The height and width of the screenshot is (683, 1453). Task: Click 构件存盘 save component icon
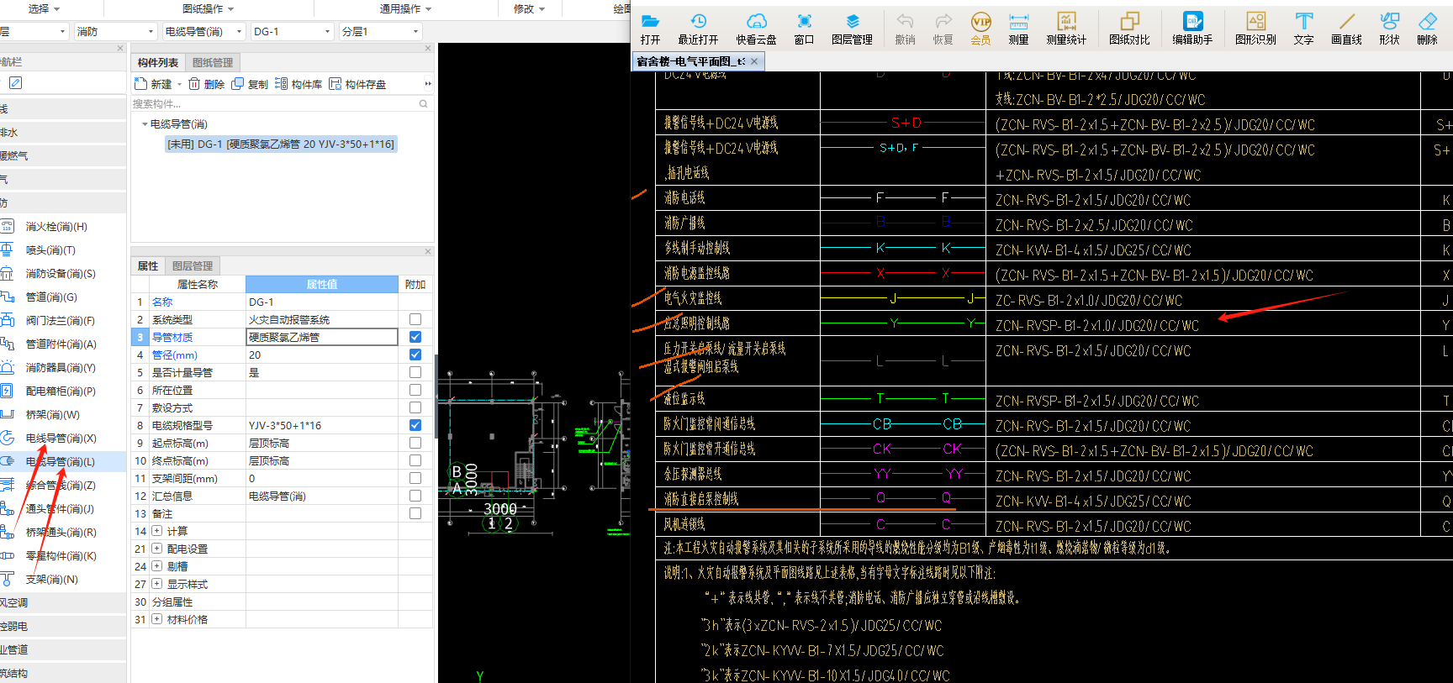357,84
